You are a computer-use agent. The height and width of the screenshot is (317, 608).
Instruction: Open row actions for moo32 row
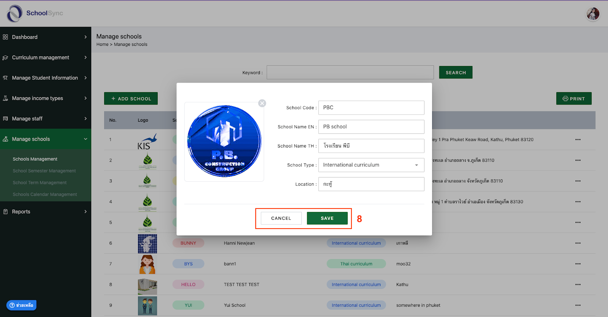[x=578, y=264]
